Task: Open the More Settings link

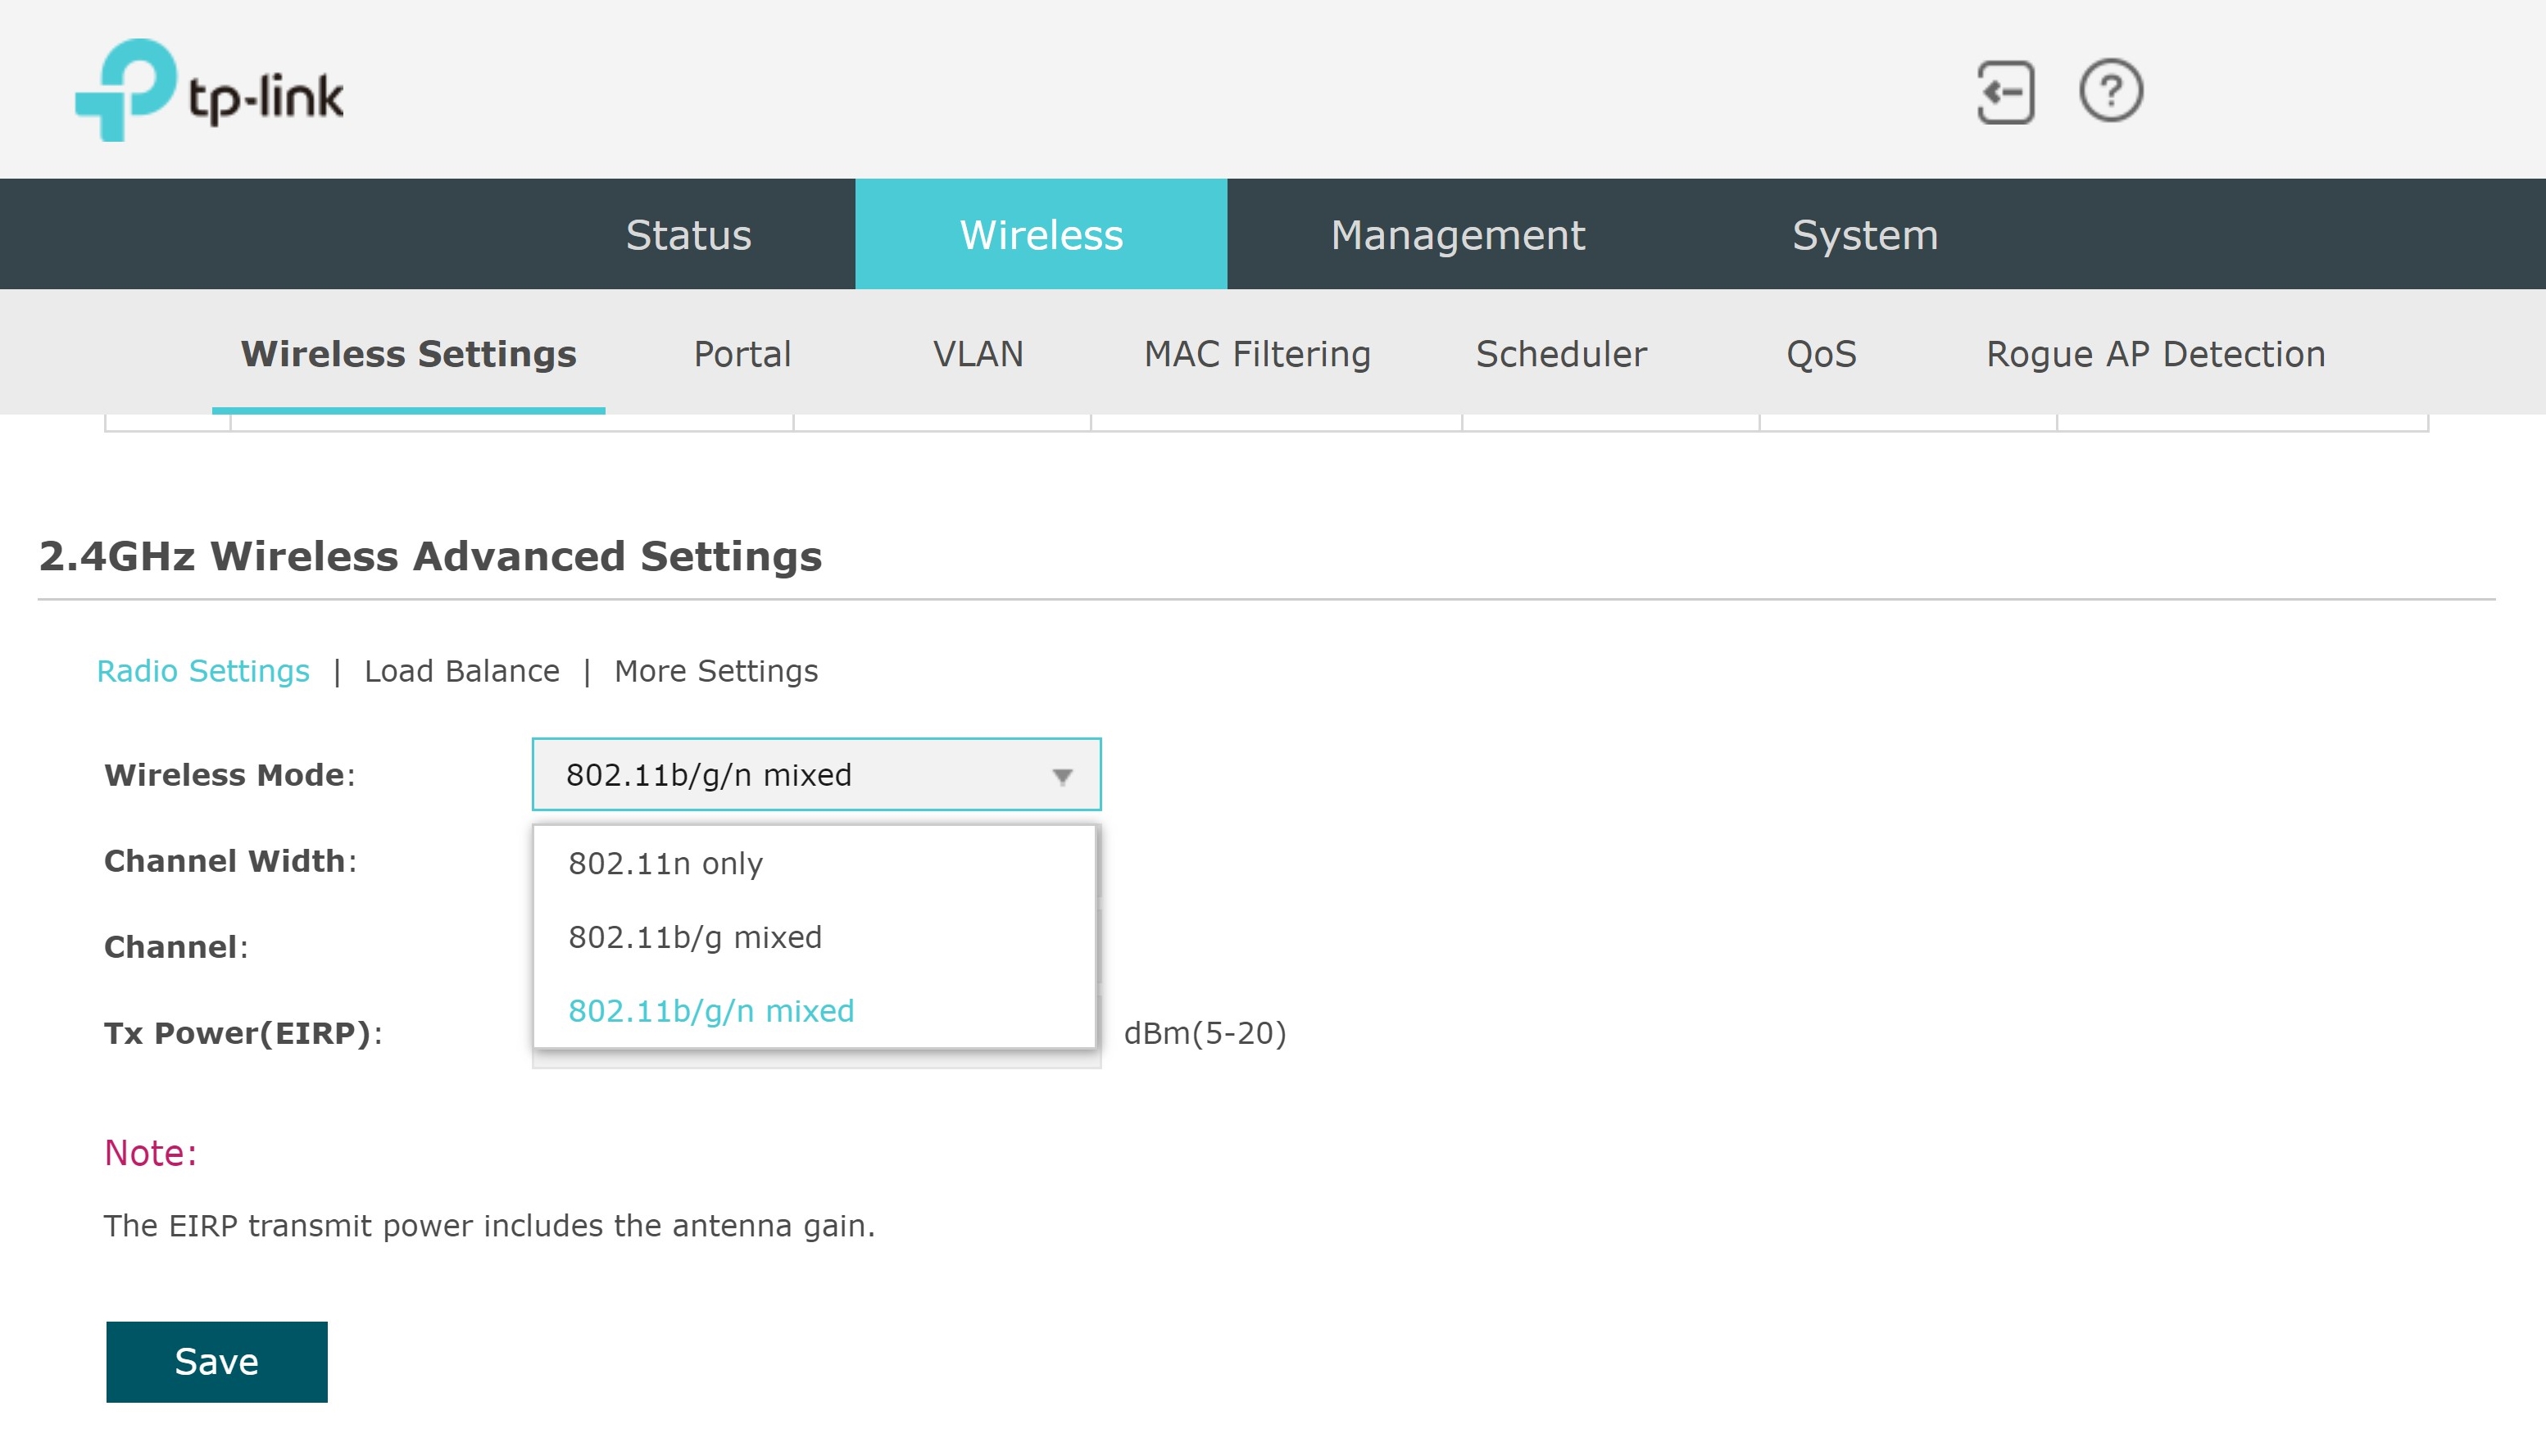Action: point(716,671)
